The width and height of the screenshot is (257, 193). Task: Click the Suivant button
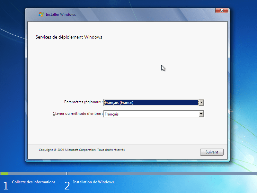coord(211,152)
